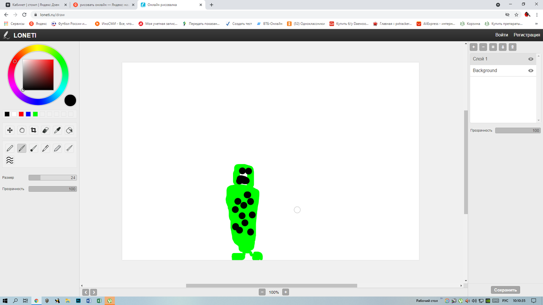Open Chrome from the taskbar

[36, 300]
